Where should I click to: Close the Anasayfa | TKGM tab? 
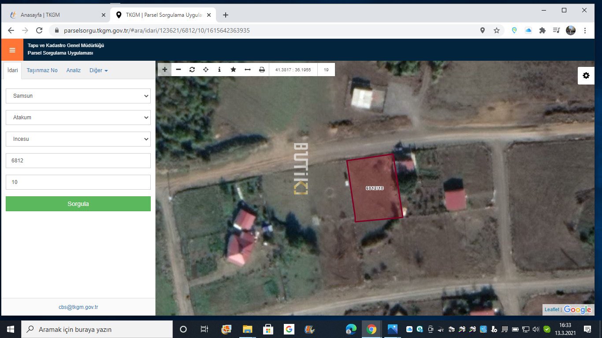click(x=104, y=15)
